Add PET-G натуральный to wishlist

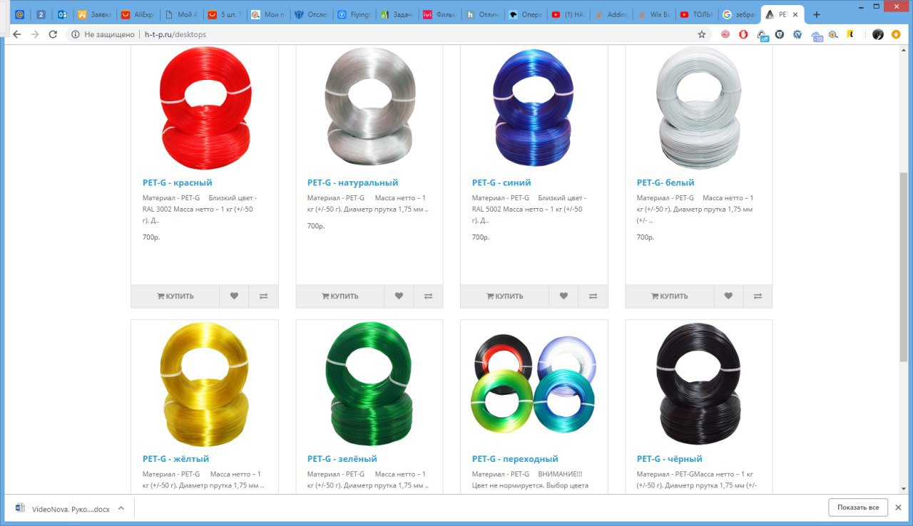pyautogui.click(x=399, y=296)
